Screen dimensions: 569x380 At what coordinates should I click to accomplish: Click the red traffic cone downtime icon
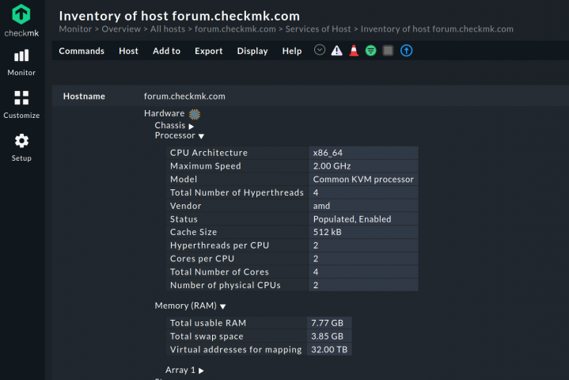354,51
